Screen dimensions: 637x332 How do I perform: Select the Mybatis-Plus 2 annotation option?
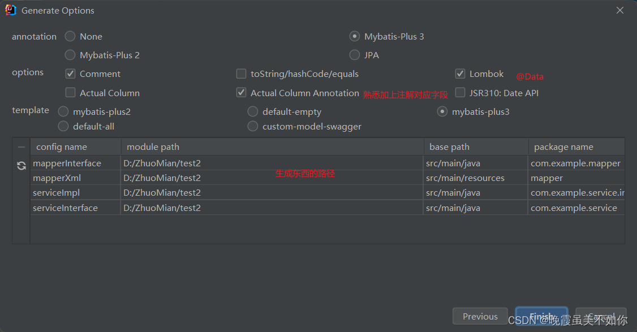[x=70, y=55]
